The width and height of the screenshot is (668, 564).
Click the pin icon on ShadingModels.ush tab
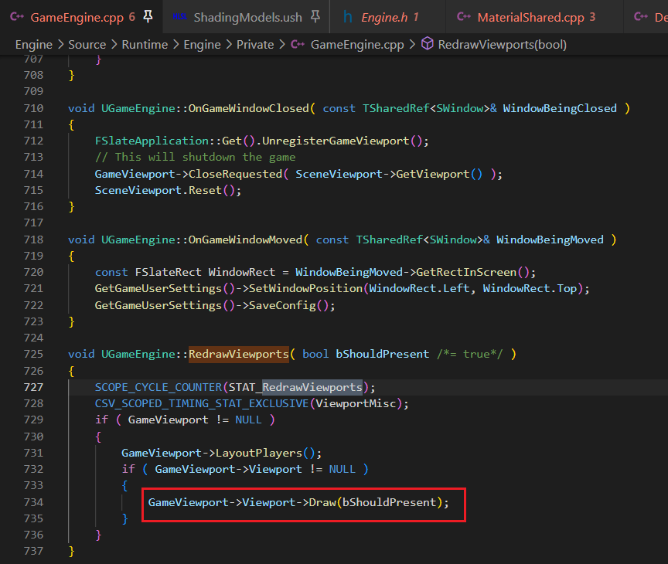pos(315,16)
